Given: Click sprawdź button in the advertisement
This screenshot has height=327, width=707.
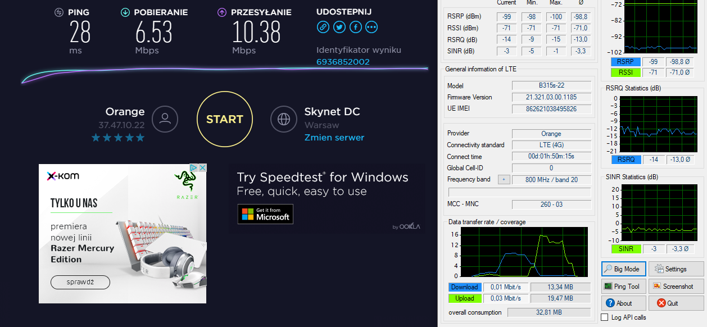Looking at the screenshot, I should 80,282.
